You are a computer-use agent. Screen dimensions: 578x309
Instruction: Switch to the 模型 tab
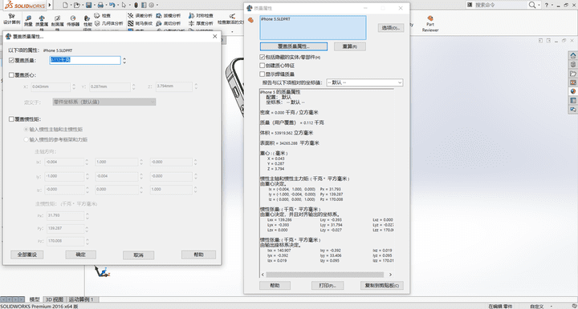coord(35,299)
